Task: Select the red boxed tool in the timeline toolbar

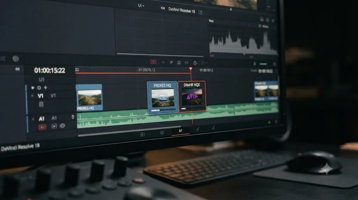Action: 153,62
